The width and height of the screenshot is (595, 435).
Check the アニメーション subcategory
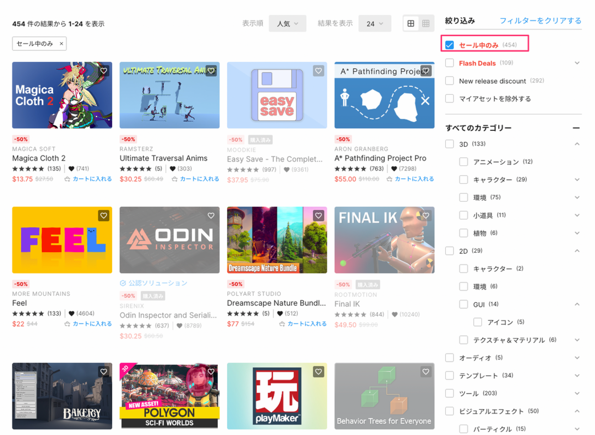click(x=464, y=162)
